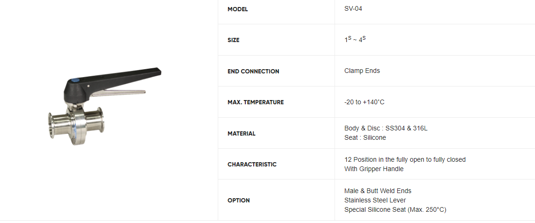Click the Seat : Silicone text

point(365,137)
